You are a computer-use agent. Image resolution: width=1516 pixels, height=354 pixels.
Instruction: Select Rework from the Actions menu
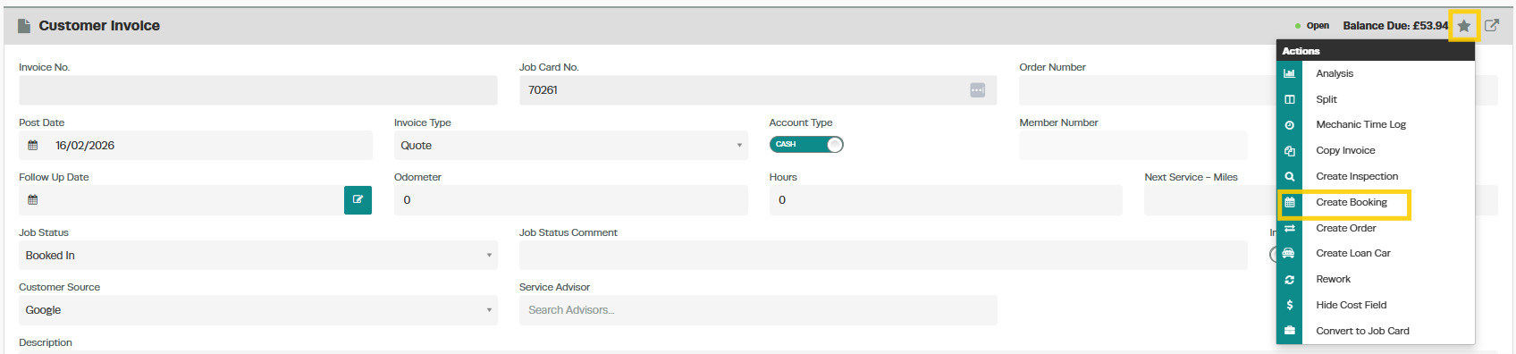click(1333, 280)
